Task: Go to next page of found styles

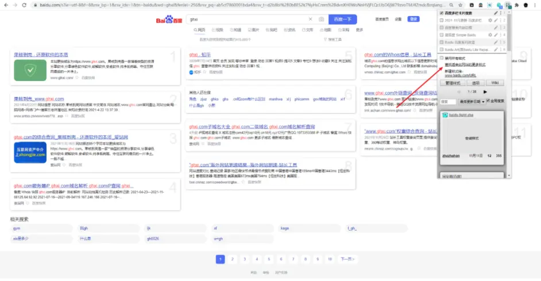Action: [x=485, y=92]
